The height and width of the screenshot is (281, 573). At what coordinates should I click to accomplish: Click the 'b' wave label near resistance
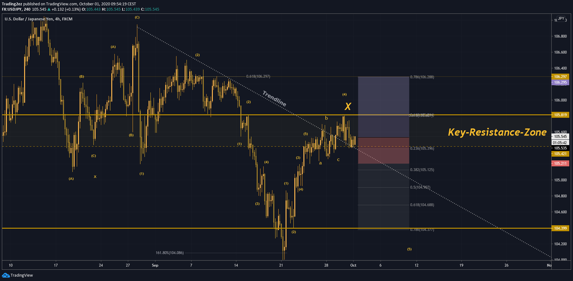pyautogui.click(x=326, y=118)
